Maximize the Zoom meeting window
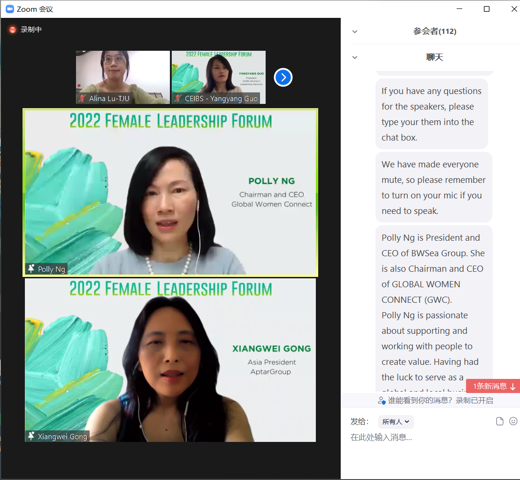 click(487, 9)
